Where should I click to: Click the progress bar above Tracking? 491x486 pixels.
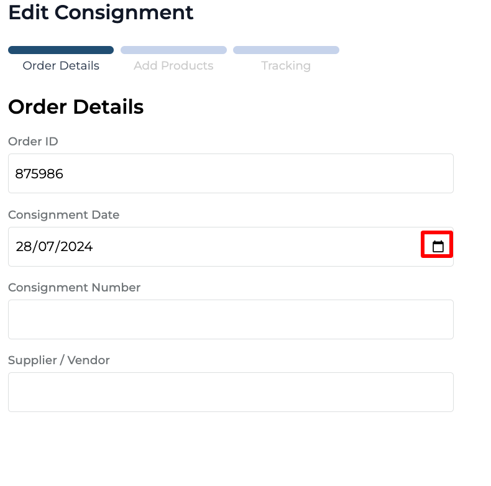pyautogui.click(x=286, y=50)
